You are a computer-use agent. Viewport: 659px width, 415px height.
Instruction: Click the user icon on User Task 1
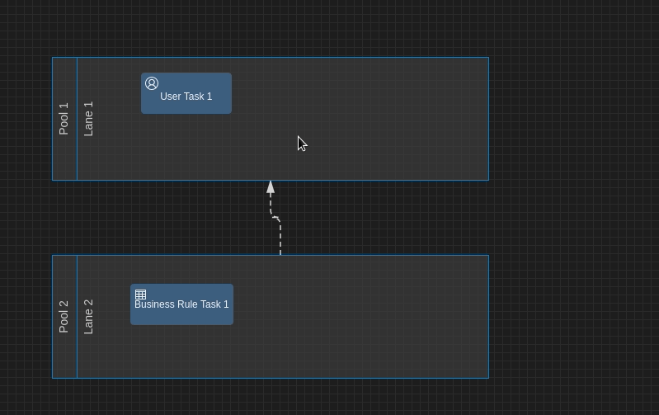point(152,83)
